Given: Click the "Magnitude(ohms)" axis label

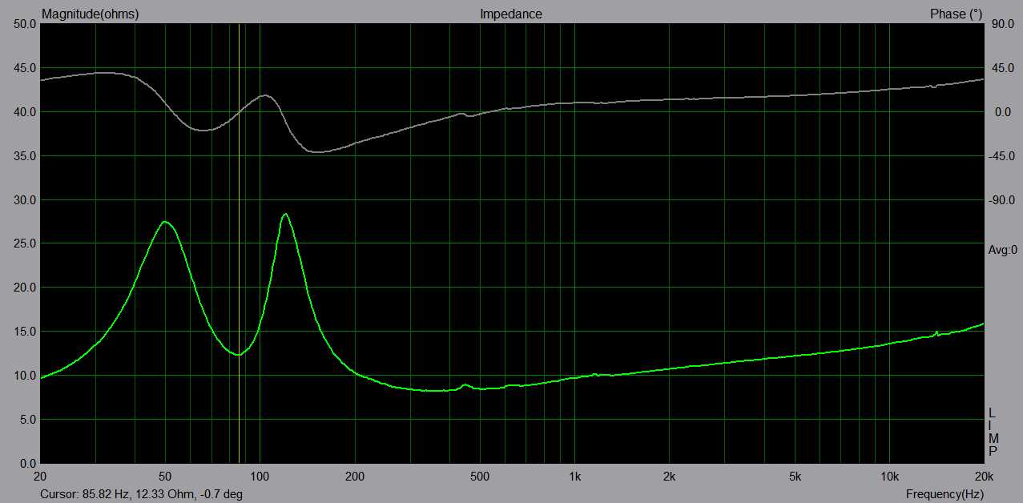Looking at the screenshot, I should point(89,14).
